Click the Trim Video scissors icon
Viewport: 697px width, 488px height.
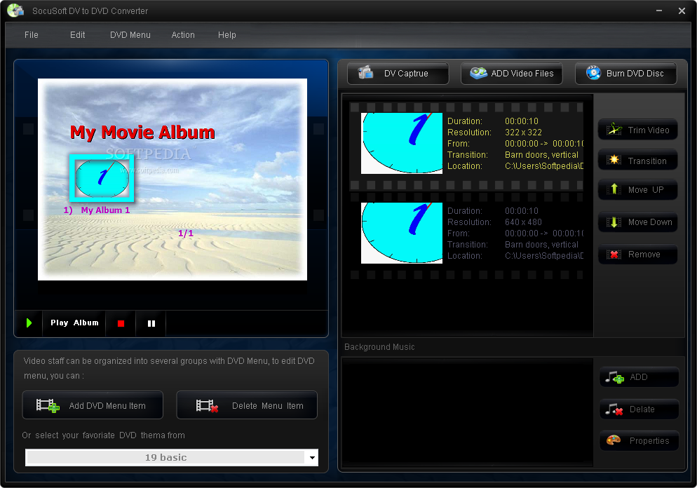click(x=614, y=129)
